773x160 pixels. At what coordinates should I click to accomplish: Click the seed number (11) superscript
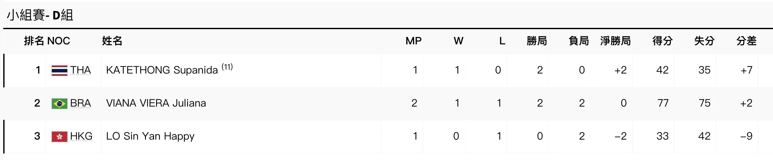coord(227,67)
